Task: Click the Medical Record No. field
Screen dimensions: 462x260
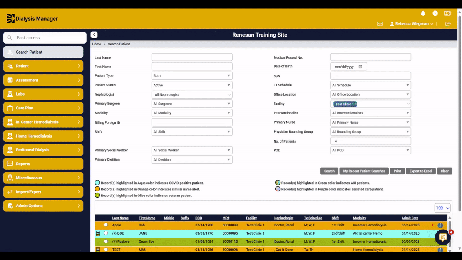Action: coord(371,57)
